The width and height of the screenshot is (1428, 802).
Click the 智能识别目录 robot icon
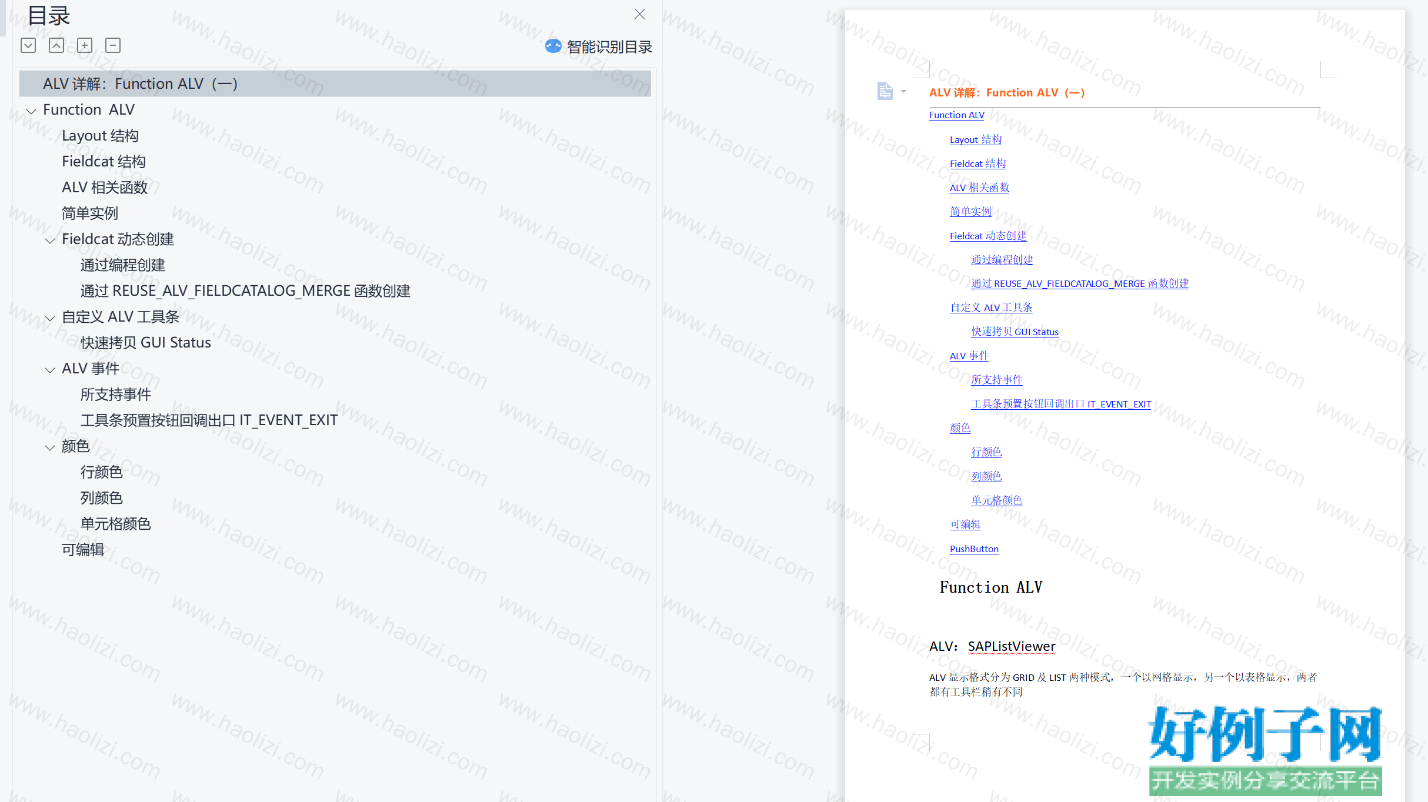(553, 46)
